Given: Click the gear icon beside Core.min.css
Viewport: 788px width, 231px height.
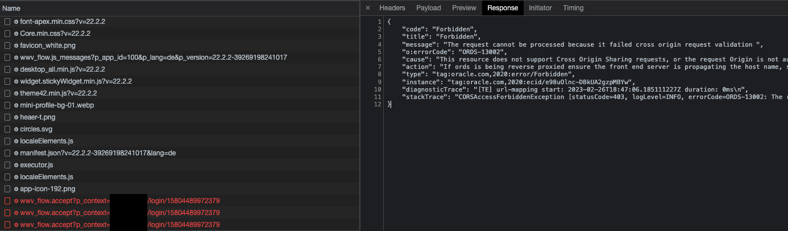Looking at the screenshot, I should [16, 34].
